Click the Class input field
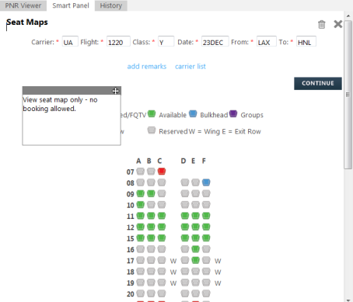The image size is (353, 302). pos(166,41)
